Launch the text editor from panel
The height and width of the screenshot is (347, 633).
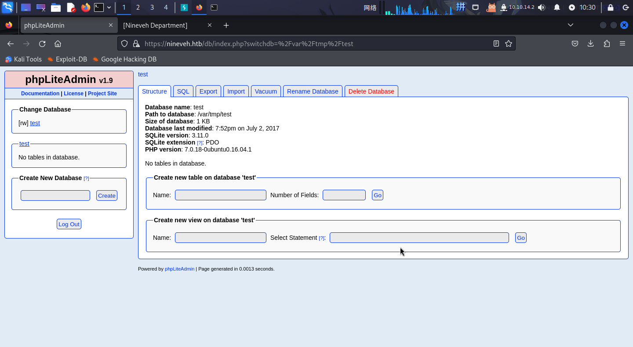click(x=71, y=7)
